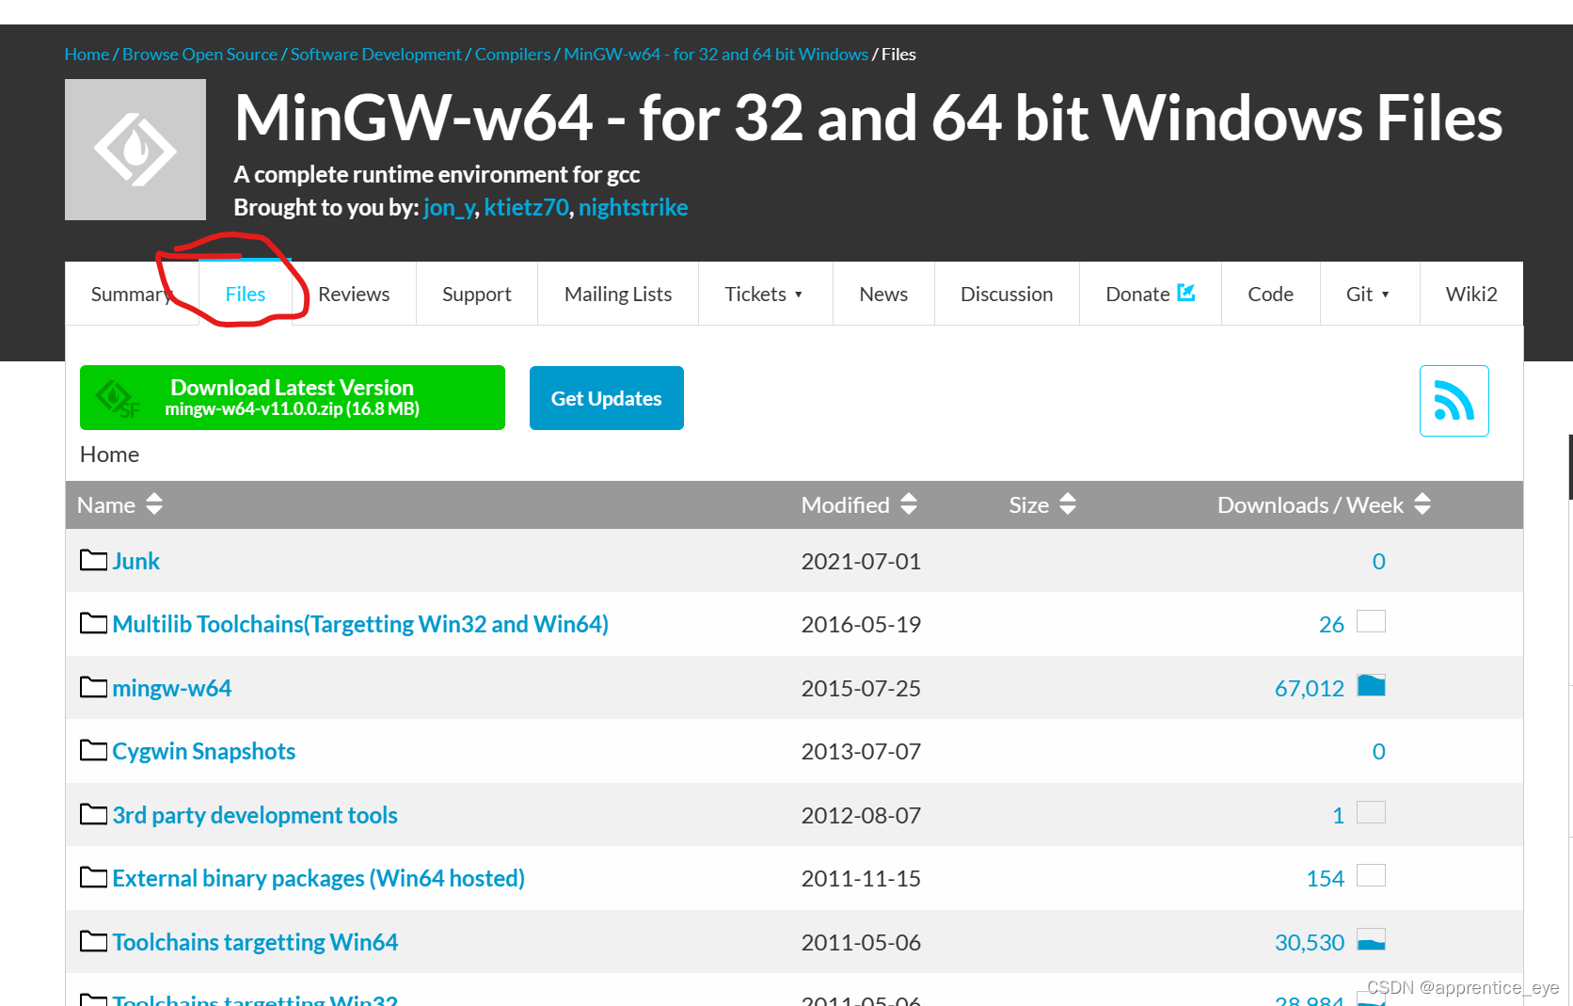Click the External binary packages folder icon

coord(93,877)
